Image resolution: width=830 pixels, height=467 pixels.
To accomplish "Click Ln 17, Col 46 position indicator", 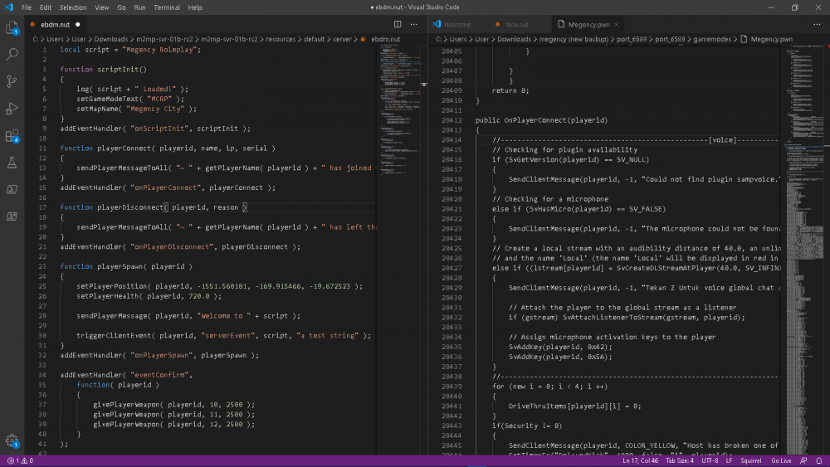I will click(640, 460).
